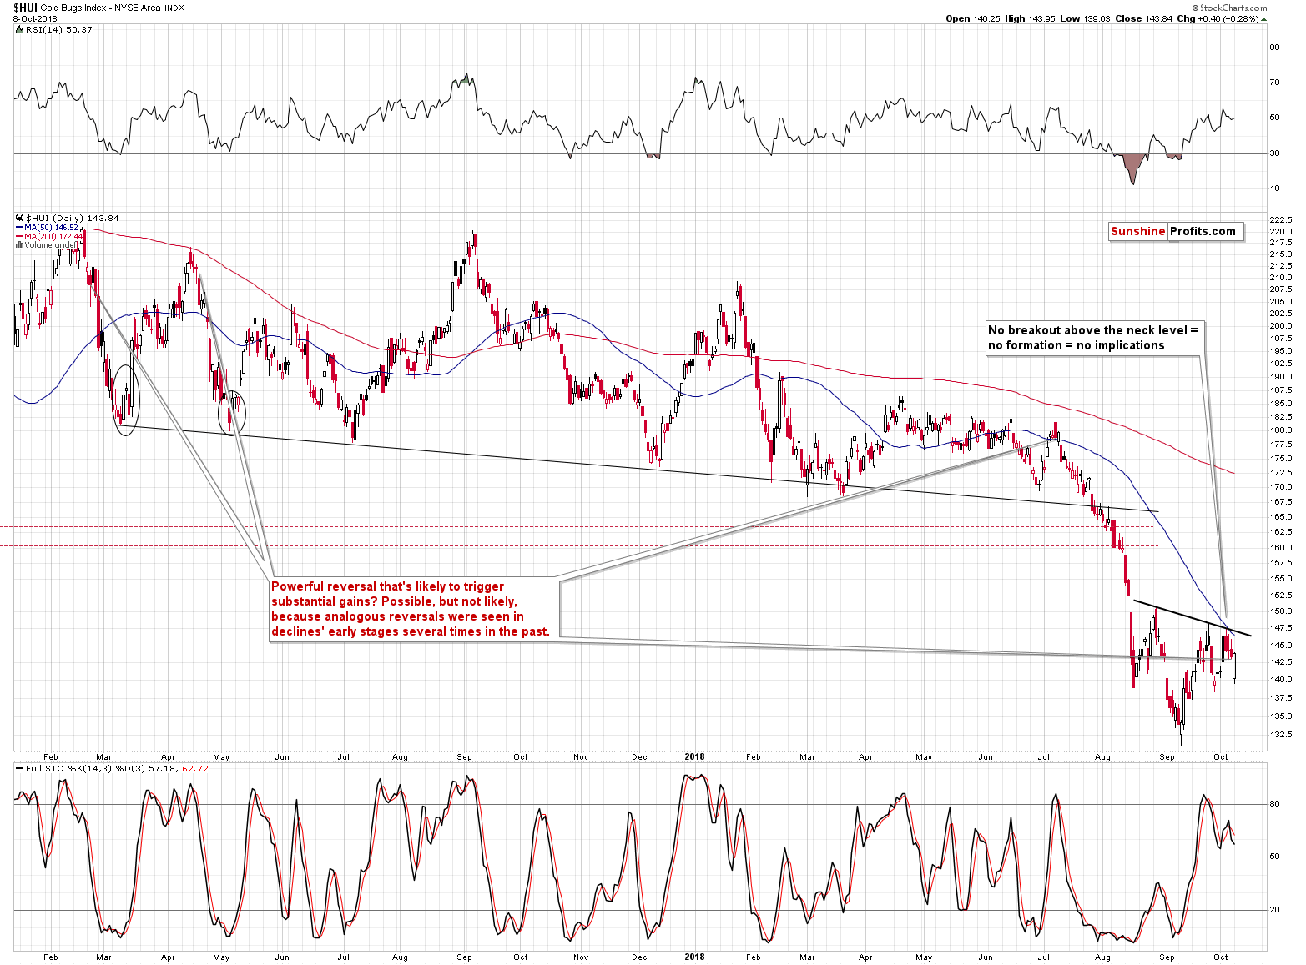Click the 80 label on the stochastic scale
1306x965 pixels.
1274,804
